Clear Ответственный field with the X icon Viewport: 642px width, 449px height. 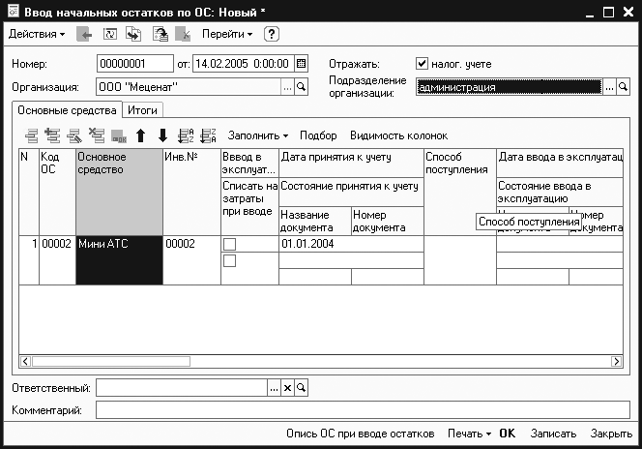click(287, 387)
